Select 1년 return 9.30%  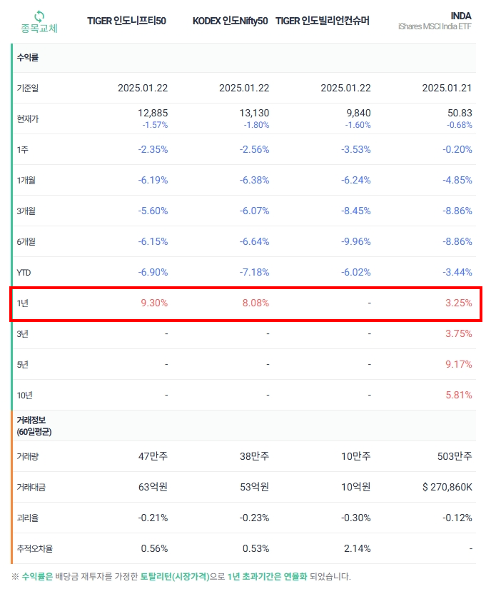pyautogui.click(x=154, y=303)
